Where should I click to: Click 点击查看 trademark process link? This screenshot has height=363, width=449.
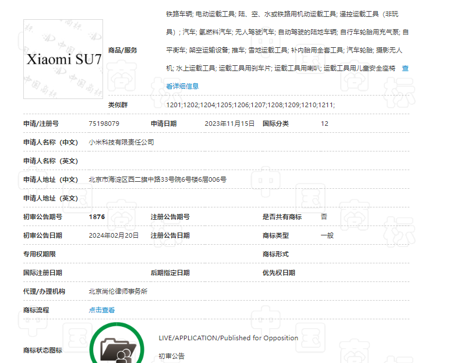pos(102,310)
